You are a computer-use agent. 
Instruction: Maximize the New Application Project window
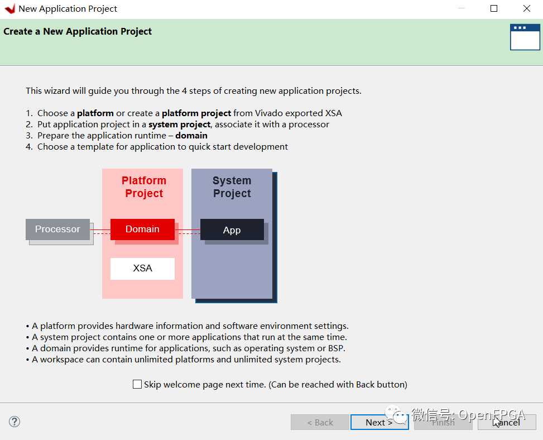click(x=494, y=8)
